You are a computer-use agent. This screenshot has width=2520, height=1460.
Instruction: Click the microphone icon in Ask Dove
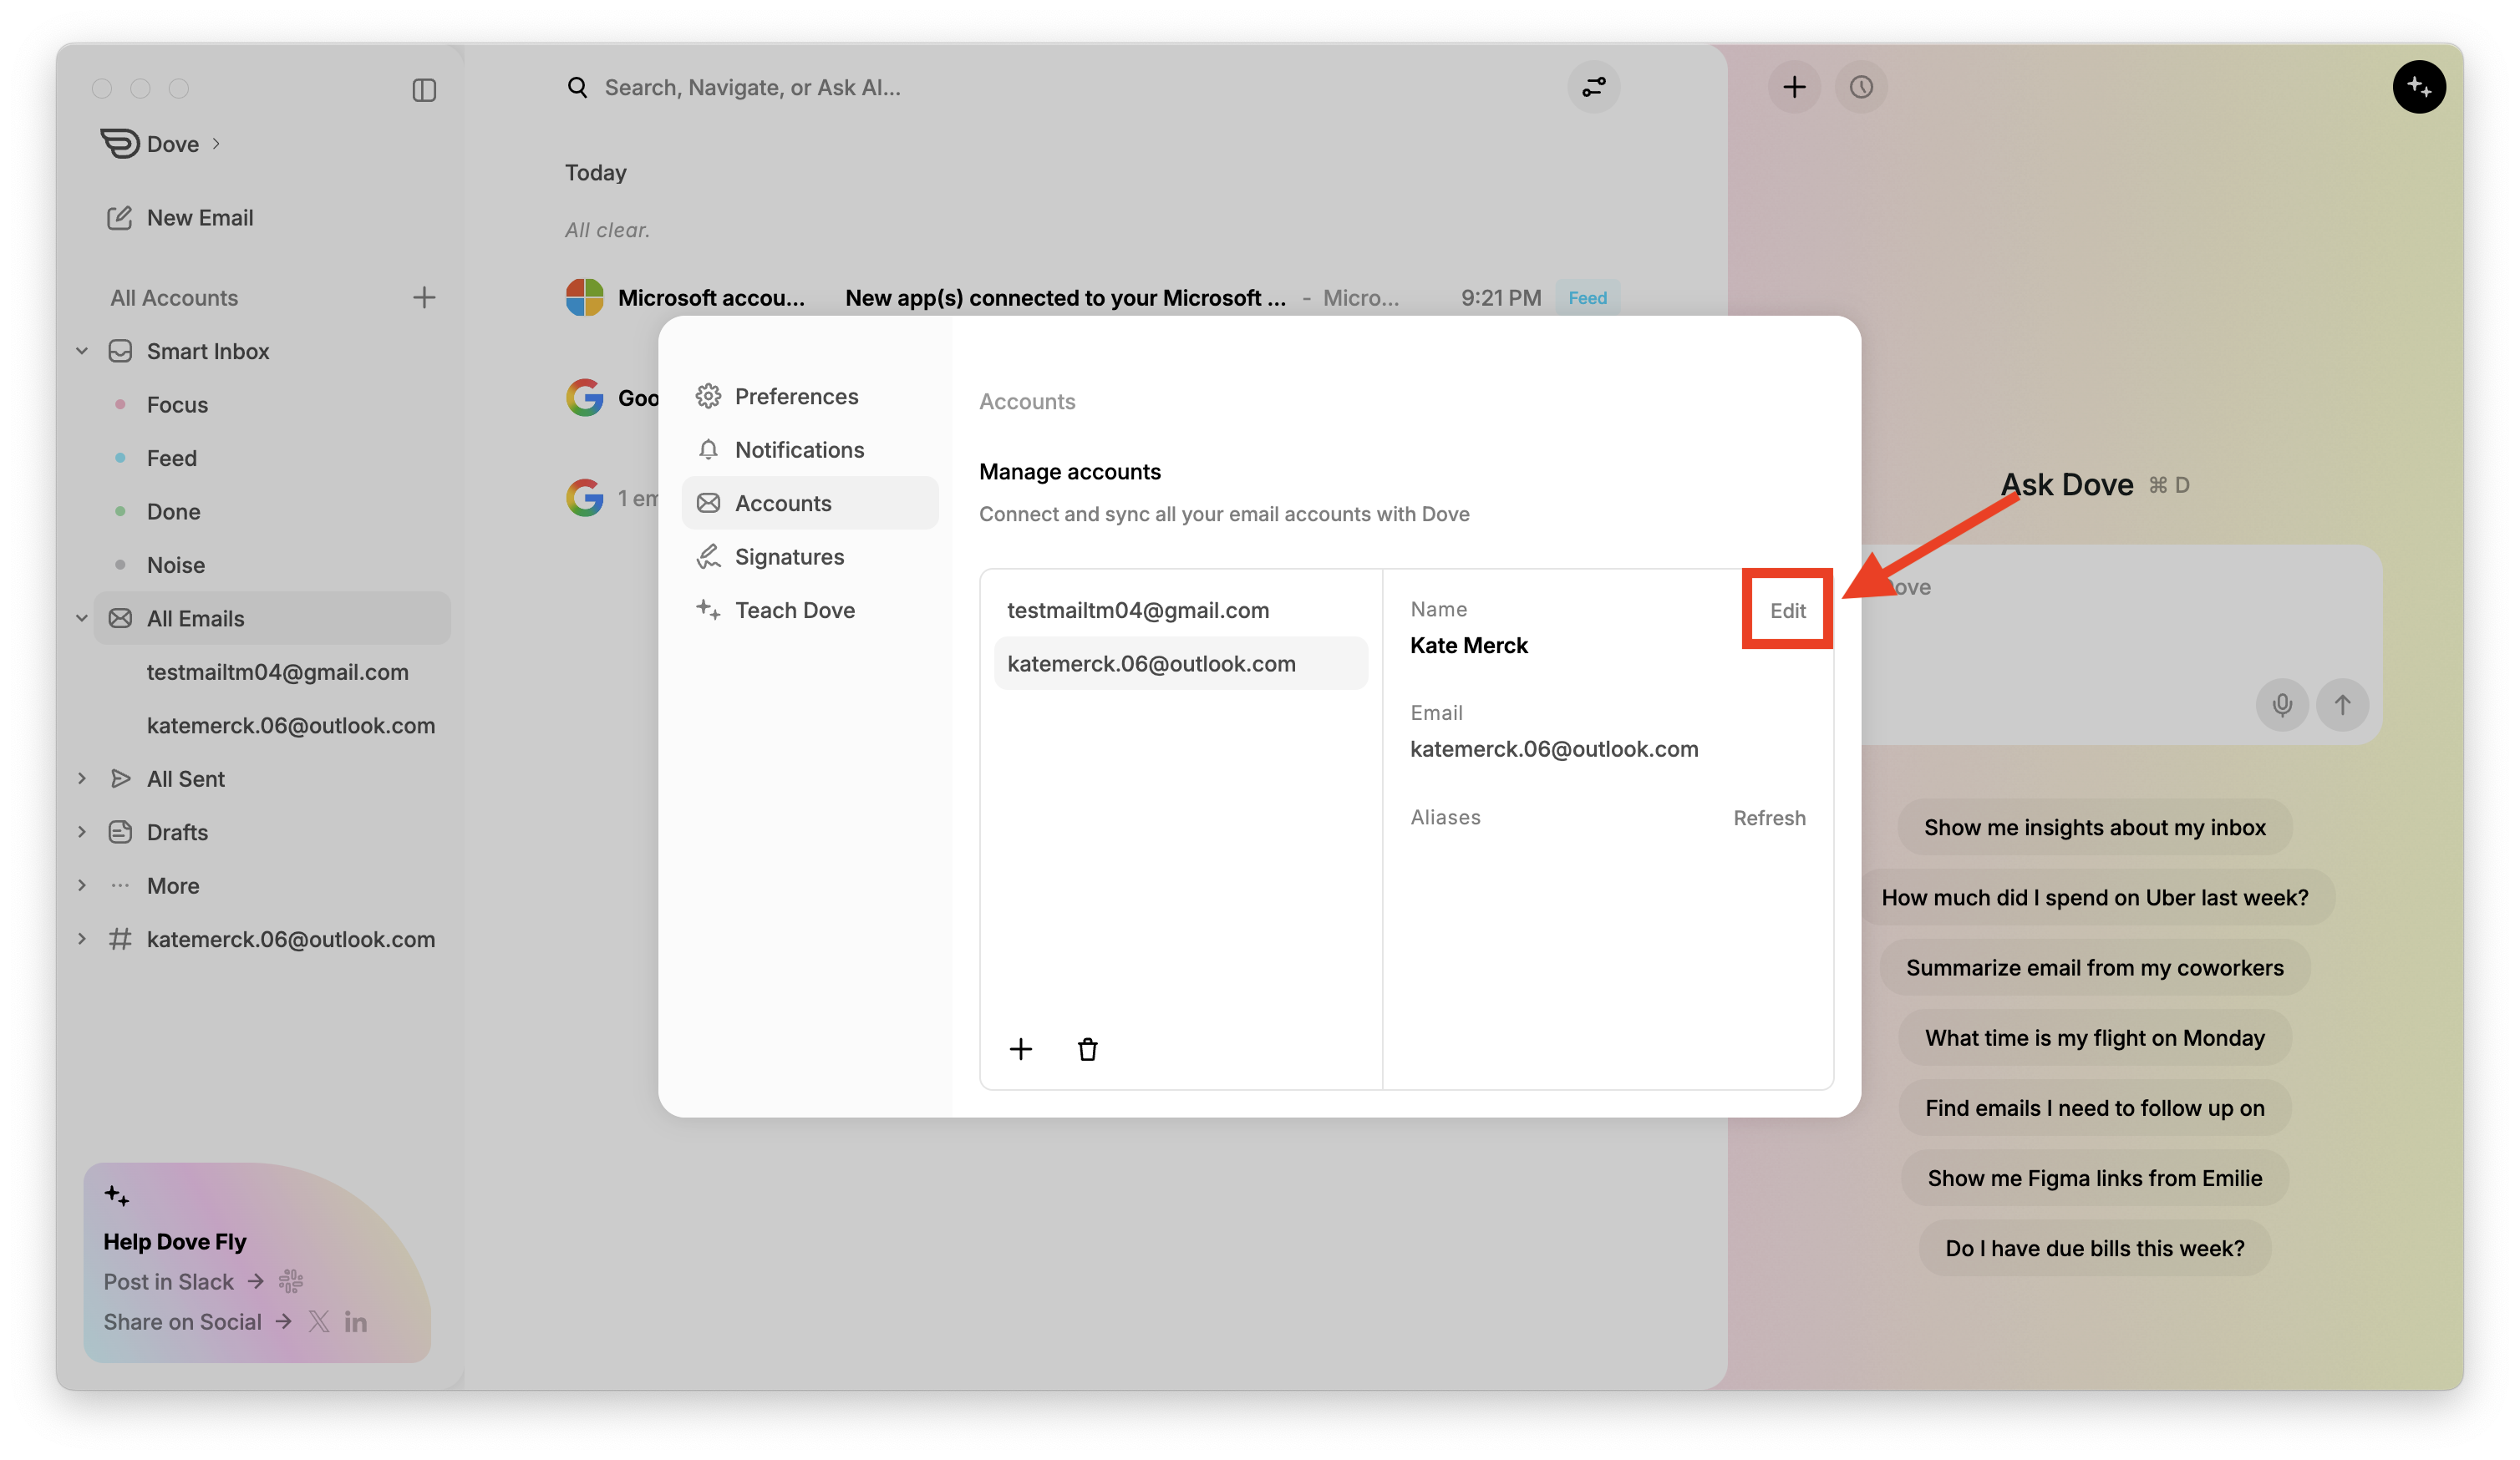point(2281,704)
